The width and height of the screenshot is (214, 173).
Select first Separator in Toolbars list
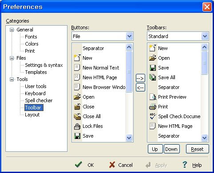pyautogui.click(x=169, y=87)
